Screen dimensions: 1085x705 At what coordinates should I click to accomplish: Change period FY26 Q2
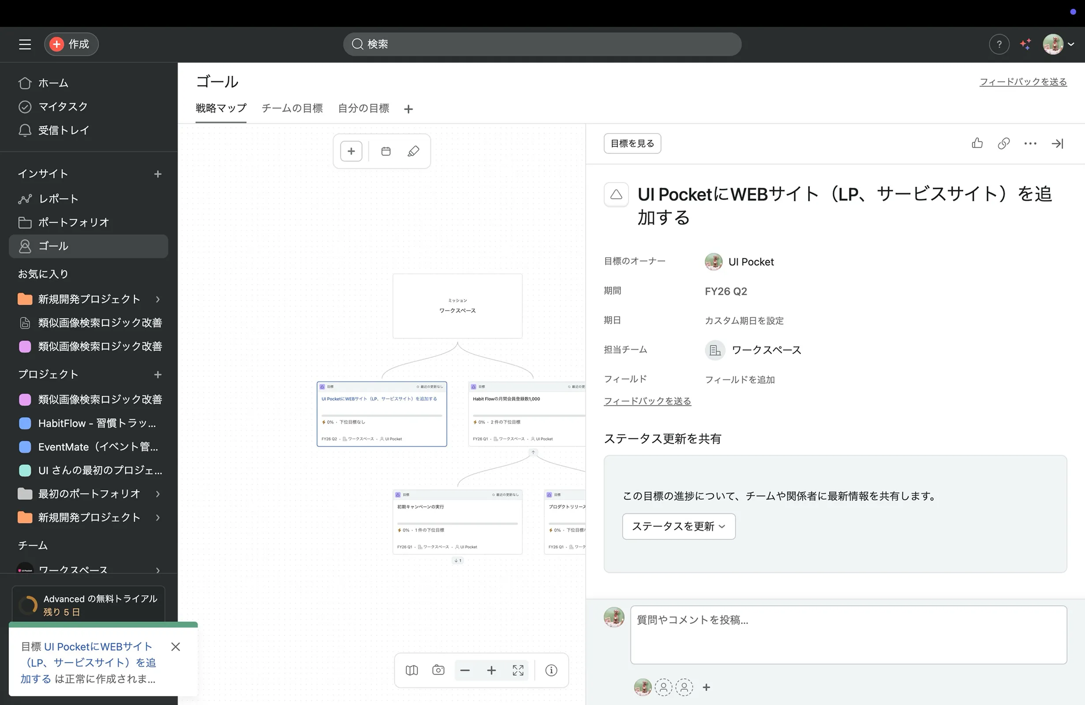[x=726, y=291]
